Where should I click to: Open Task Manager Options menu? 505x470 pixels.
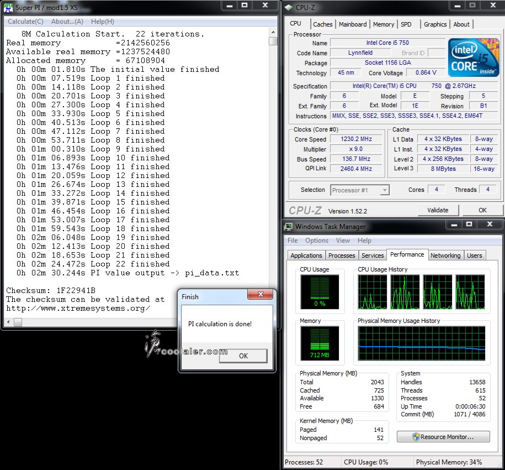[x=317, y=241]
